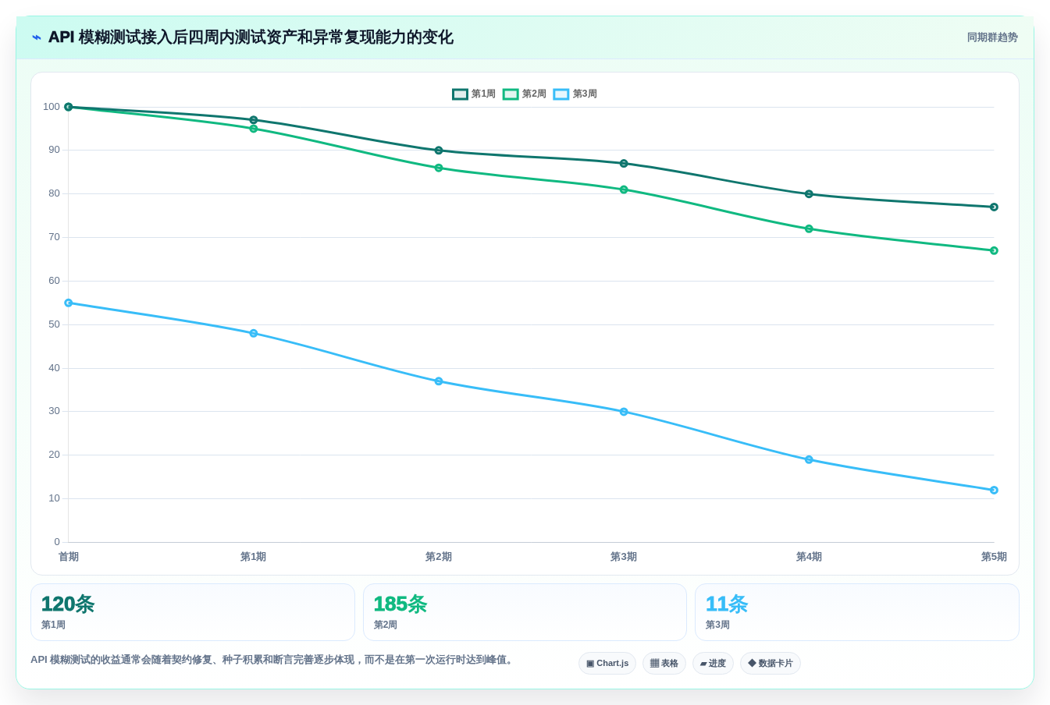Screen dimensions: 1050x705
Task: Click the 50 y-axis value
Action: point(54,324)
